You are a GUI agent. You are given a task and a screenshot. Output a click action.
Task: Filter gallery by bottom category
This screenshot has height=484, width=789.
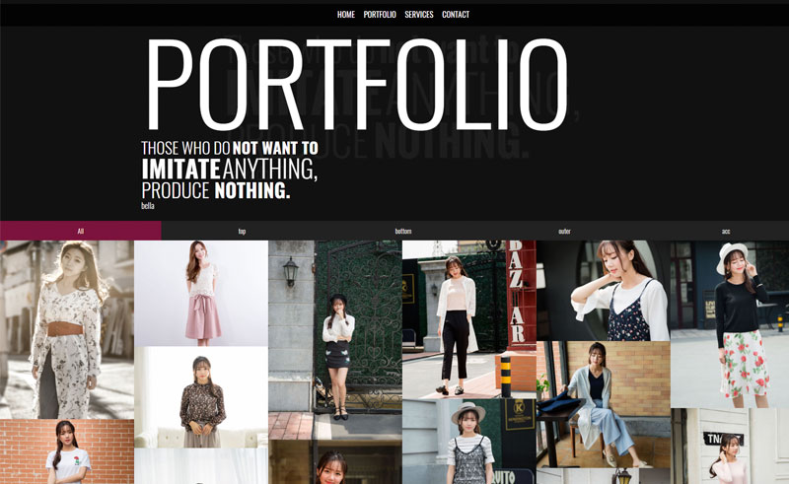click(x=403, y=231)
